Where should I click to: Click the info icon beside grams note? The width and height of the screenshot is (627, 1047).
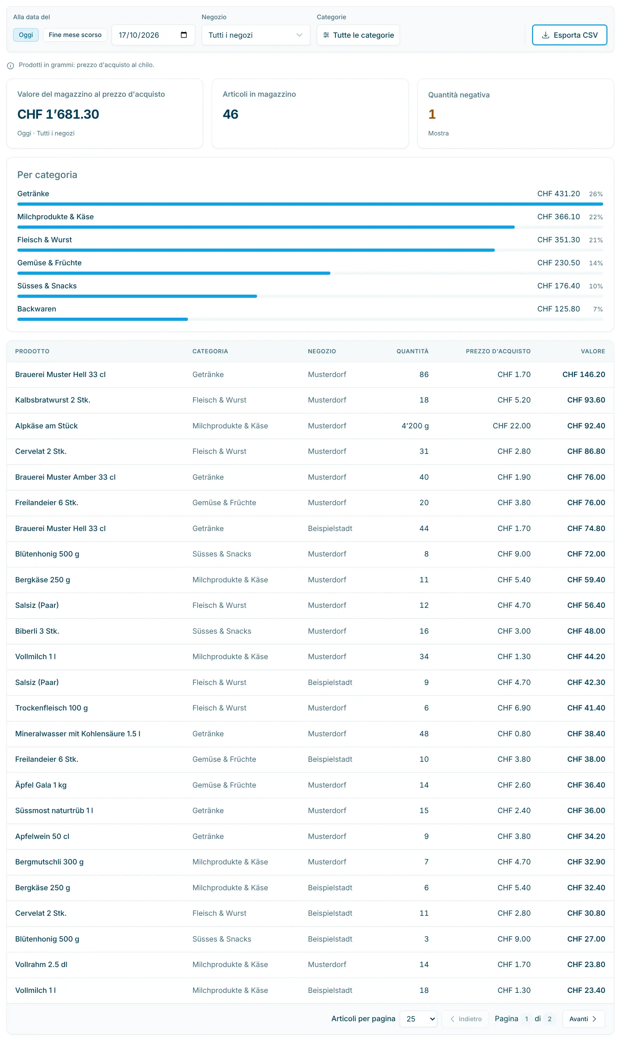(10, 66)
